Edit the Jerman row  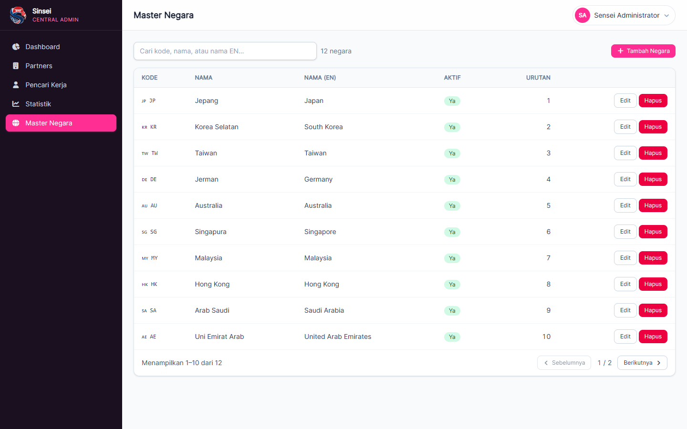coord(625,179)
